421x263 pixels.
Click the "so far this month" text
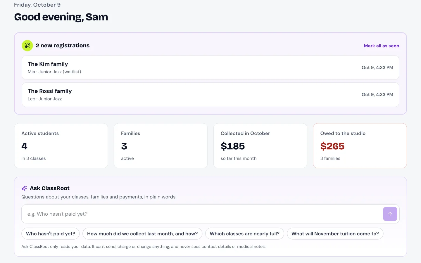pyautogui.click(x=239, y=158)
